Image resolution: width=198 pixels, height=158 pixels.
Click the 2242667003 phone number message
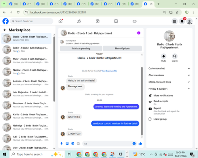pos(74,134)
